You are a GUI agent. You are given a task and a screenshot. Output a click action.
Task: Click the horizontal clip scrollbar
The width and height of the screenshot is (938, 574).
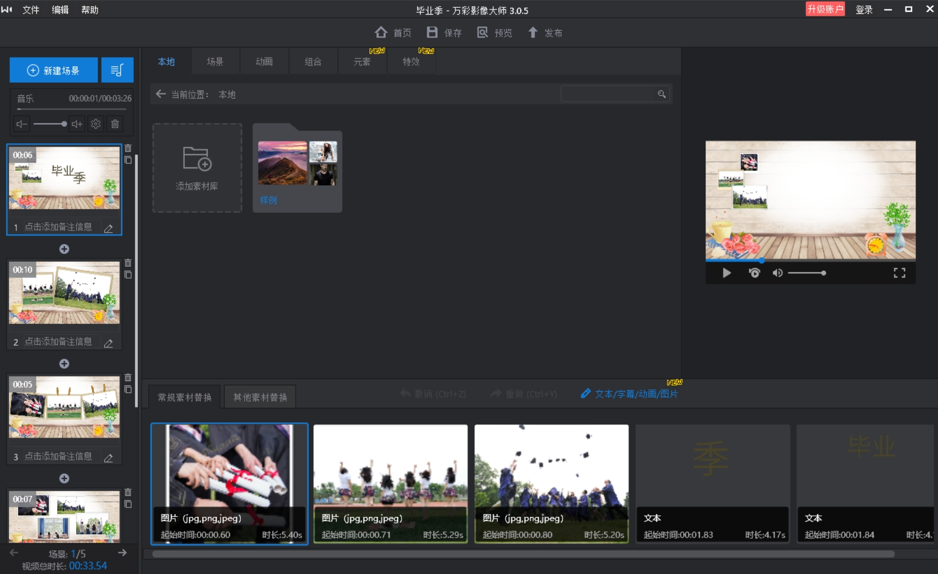point(523,554)
